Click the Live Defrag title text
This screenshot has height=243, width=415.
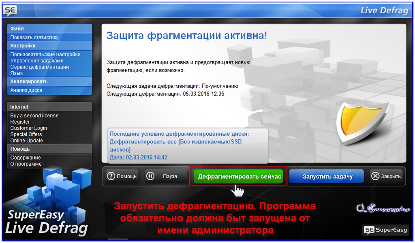point(384,10)
